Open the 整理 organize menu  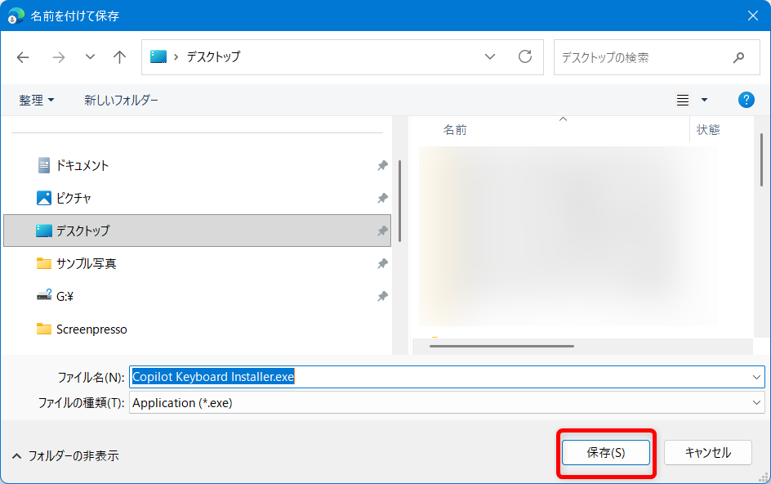[37, 101]
